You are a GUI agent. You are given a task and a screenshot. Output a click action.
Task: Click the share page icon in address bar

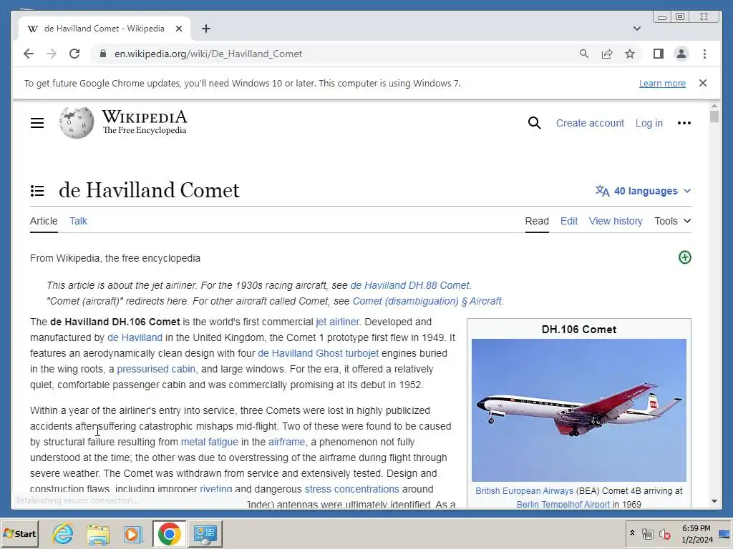pyautogui.click(x=607, y=54)
